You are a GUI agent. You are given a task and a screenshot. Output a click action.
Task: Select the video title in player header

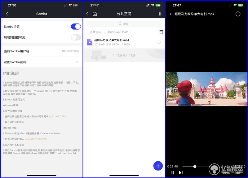click(x=194, y=14)
